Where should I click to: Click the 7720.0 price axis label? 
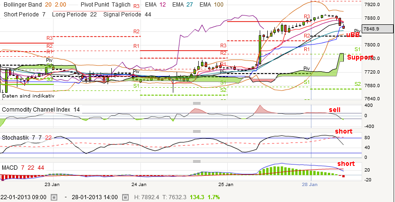pos(372,72)
